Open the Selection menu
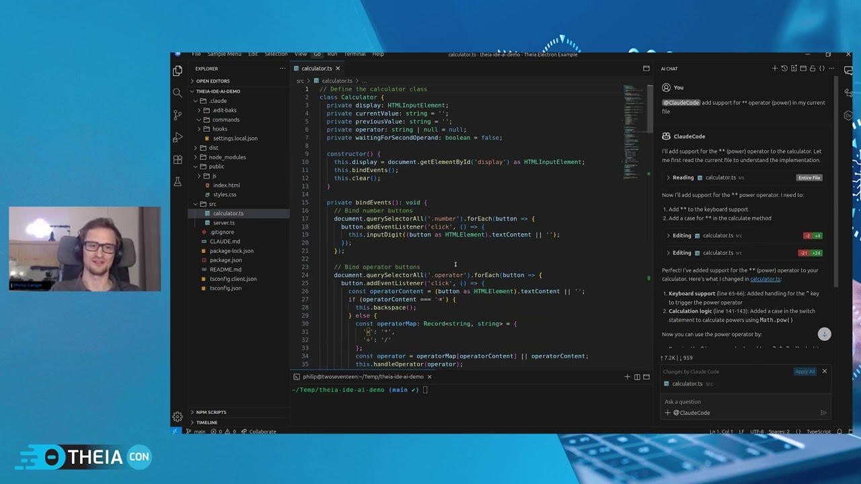This screenshot has height=484, width=861. [x=276, y=54]
